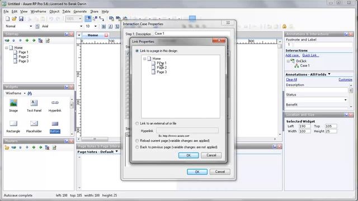This screenshot has height=201, width=358.
Task: Select 'Link to an external url or file' radio
Action: (137, 123)
